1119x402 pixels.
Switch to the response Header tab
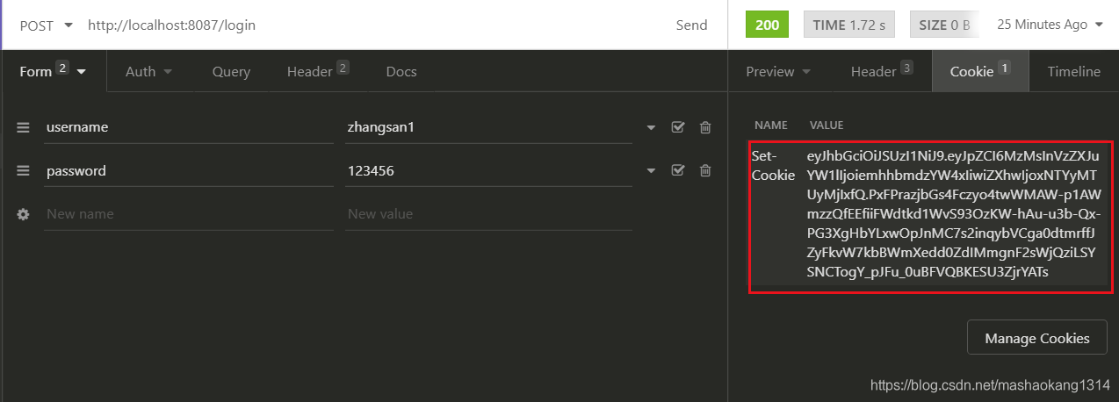click(882, 71)
